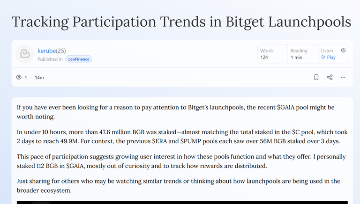Click the paragraph starting 'In under 10 hours'

pyautogui.click(x=182, y=137)
